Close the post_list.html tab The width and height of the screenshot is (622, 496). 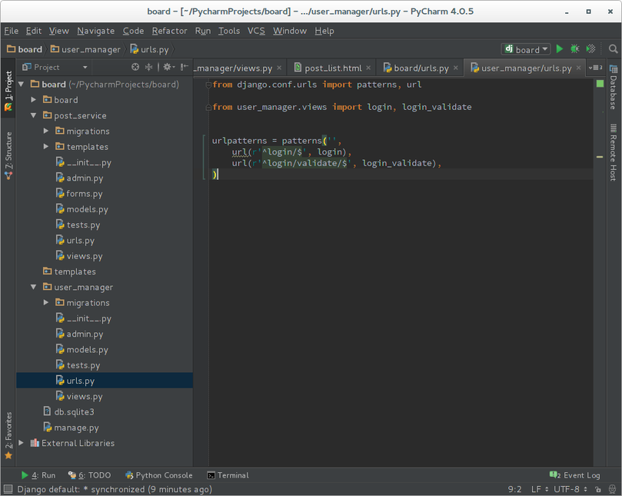point(368,68)
